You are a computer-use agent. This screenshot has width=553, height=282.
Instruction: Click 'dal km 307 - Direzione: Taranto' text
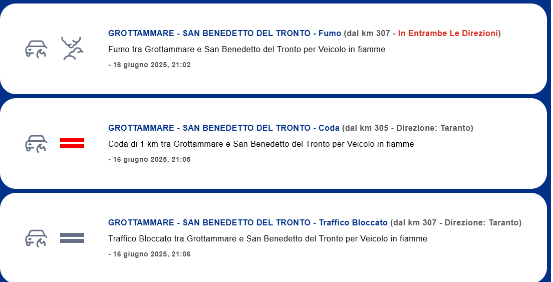click(x=456, y=223)
